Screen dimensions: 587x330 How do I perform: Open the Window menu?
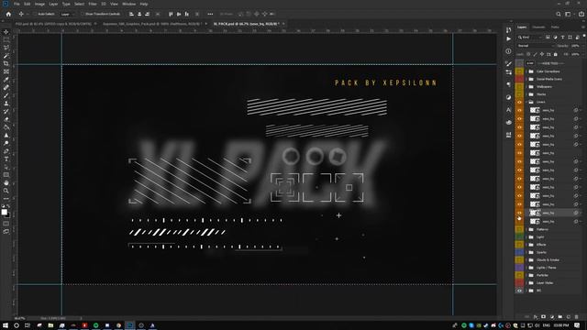128,4
